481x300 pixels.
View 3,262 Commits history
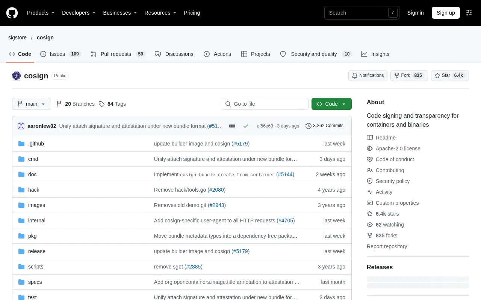point(324,126)
